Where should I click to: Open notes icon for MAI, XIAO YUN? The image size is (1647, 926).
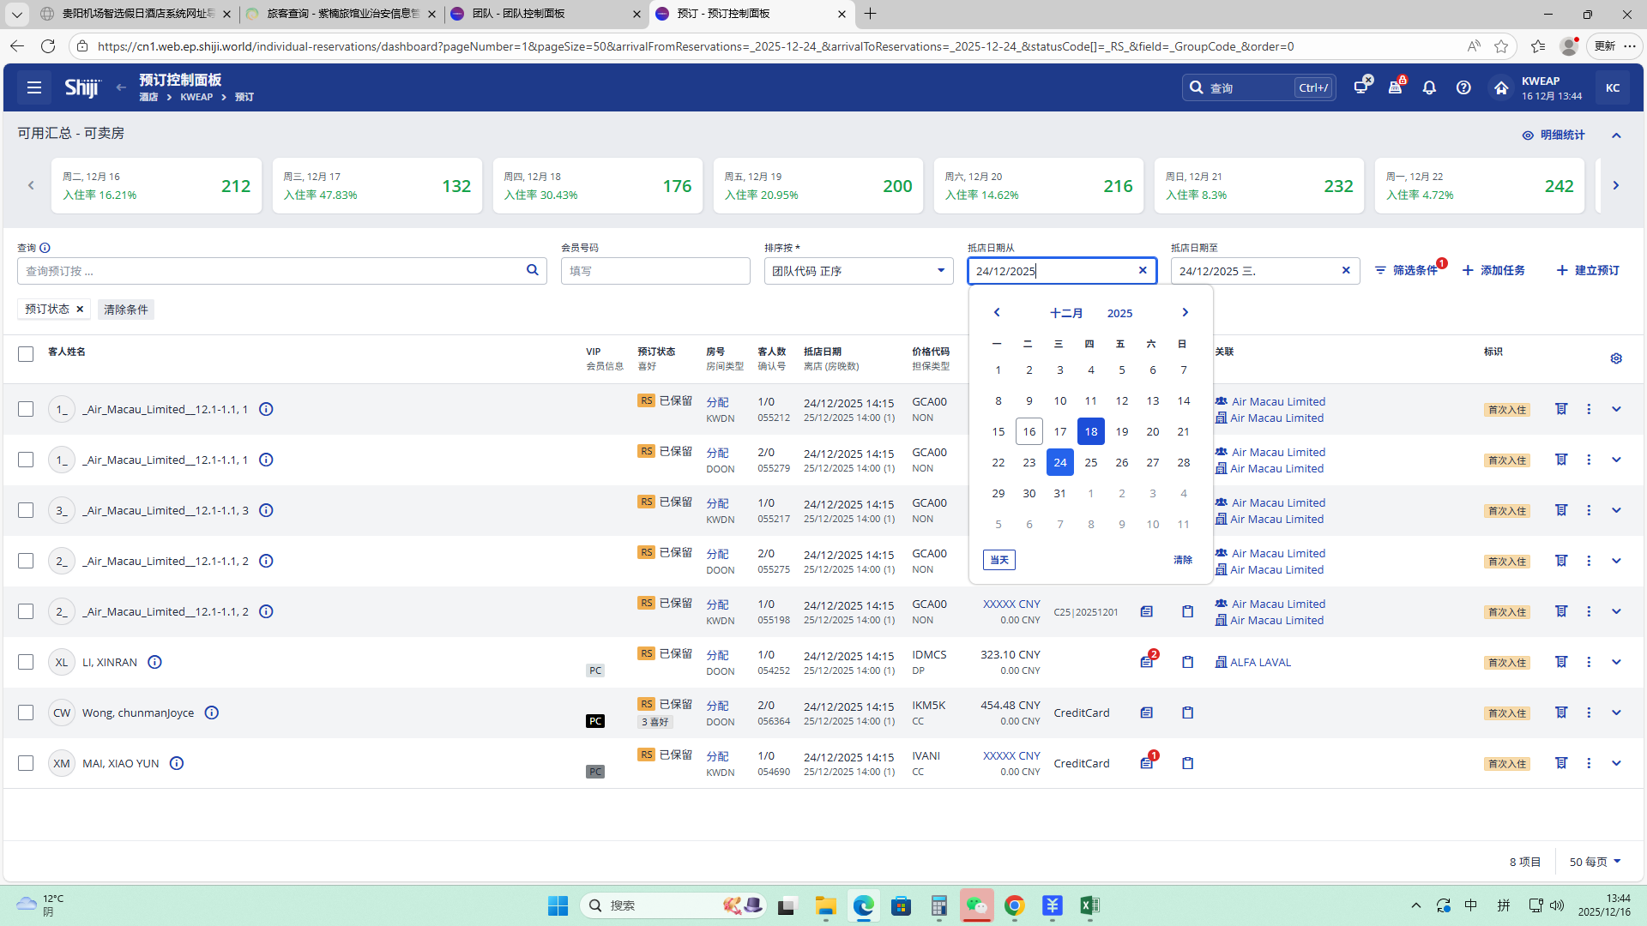(1147, 763)
